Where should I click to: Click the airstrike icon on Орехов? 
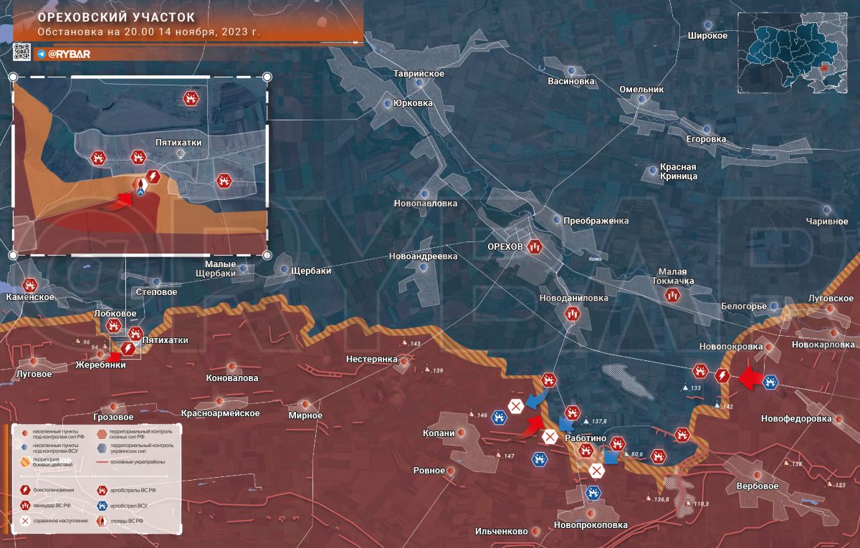click(535, 246)
